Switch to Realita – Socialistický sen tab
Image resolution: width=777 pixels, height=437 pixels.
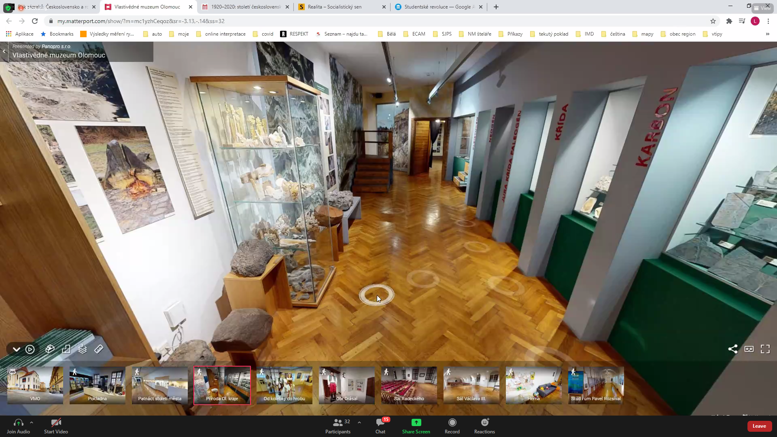(x=335, y=7)
